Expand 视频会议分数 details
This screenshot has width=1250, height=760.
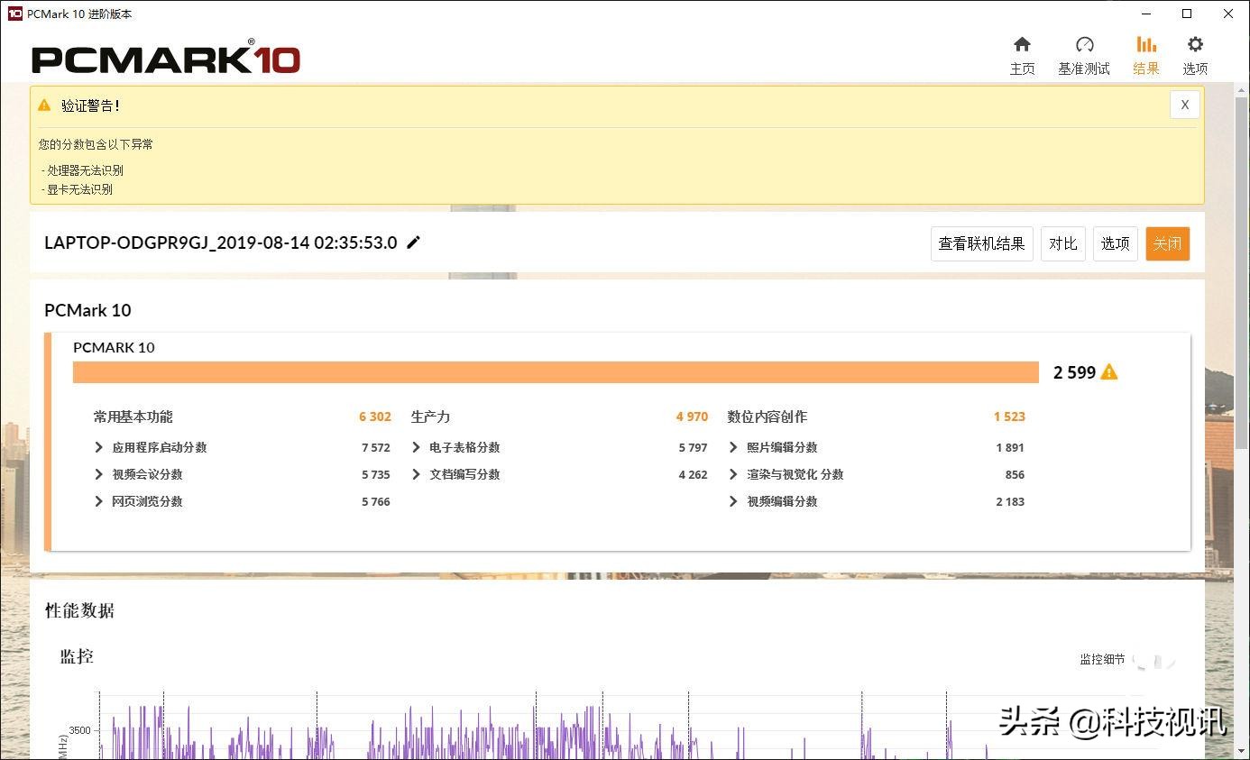[99, 474]
